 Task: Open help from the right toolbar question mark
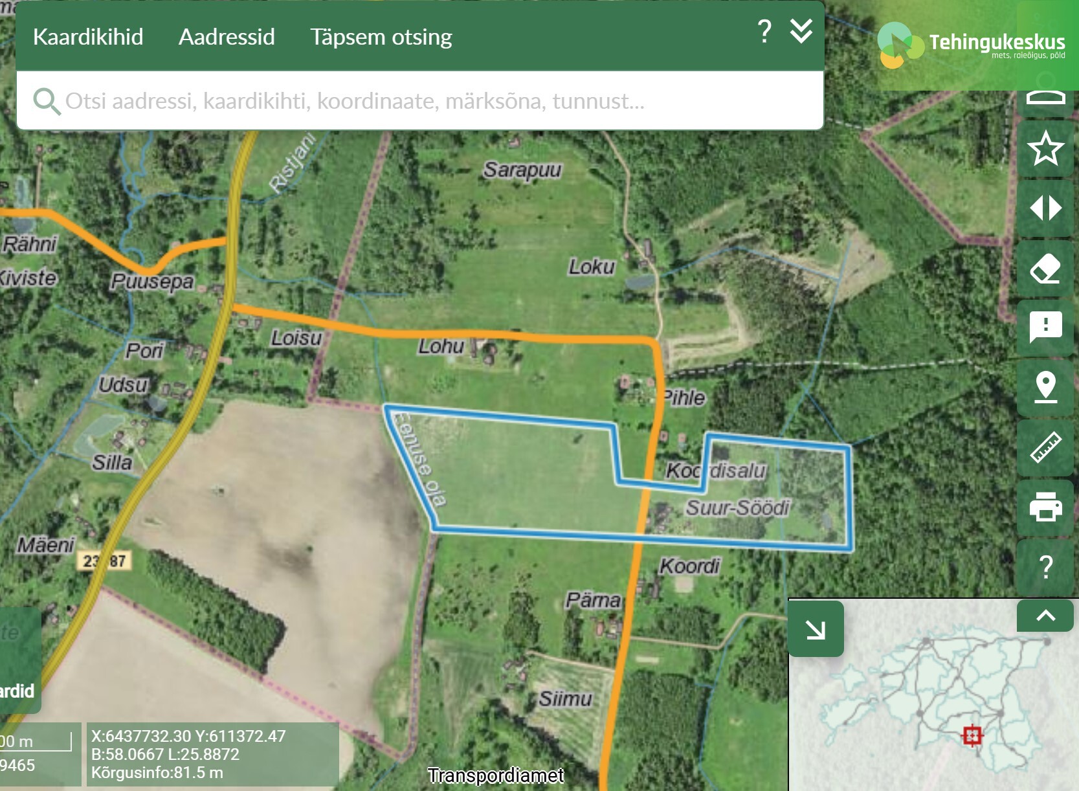[x=1045, y=567]
